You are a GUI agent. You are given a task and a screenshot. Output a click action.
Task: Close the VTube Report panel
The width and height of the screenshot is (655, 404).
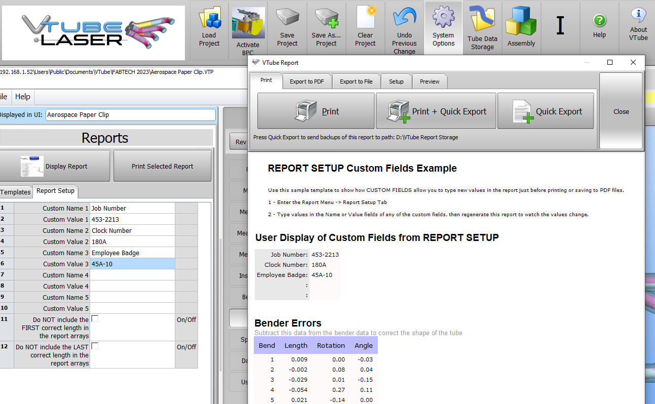(x=621, y=111)
